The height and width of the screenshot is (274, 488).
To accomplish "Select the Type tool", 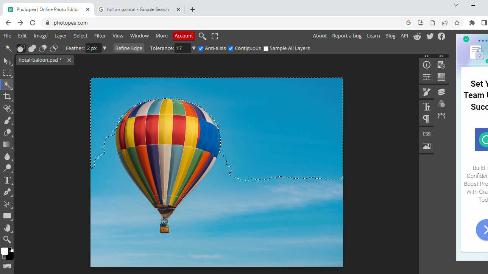I will tap(7, 180).
